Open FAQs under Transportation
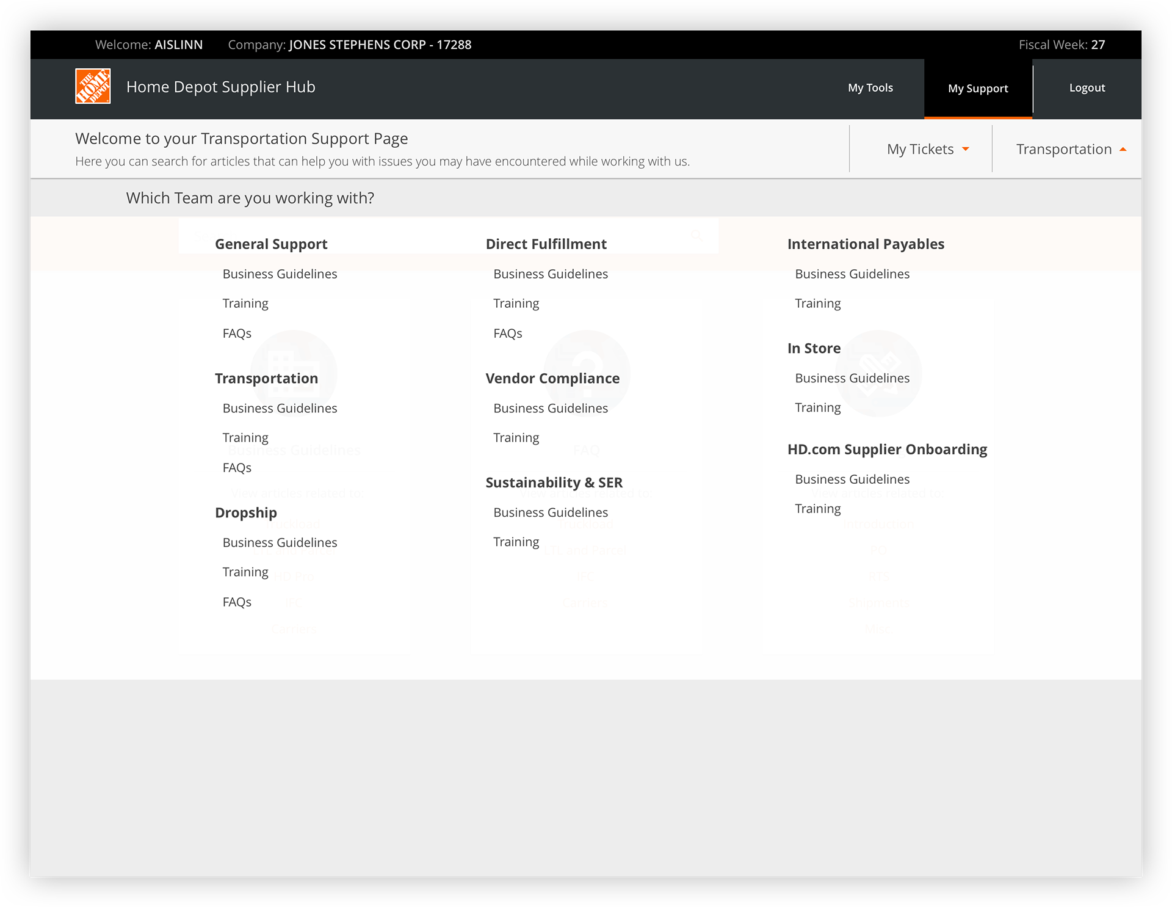This screenshot has height=907, width=1172. point(237,468)
